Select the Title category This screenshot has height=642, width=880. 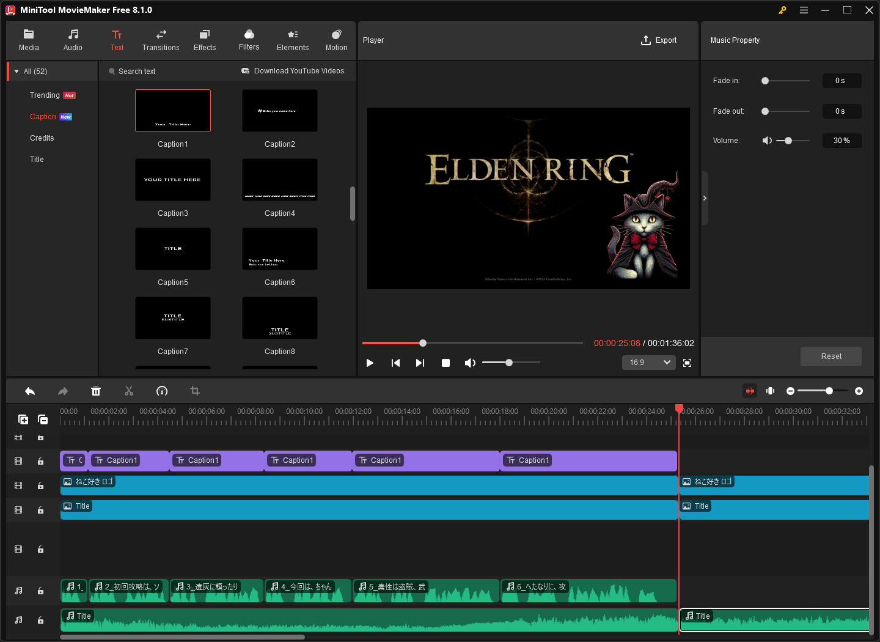pos(37,160)
